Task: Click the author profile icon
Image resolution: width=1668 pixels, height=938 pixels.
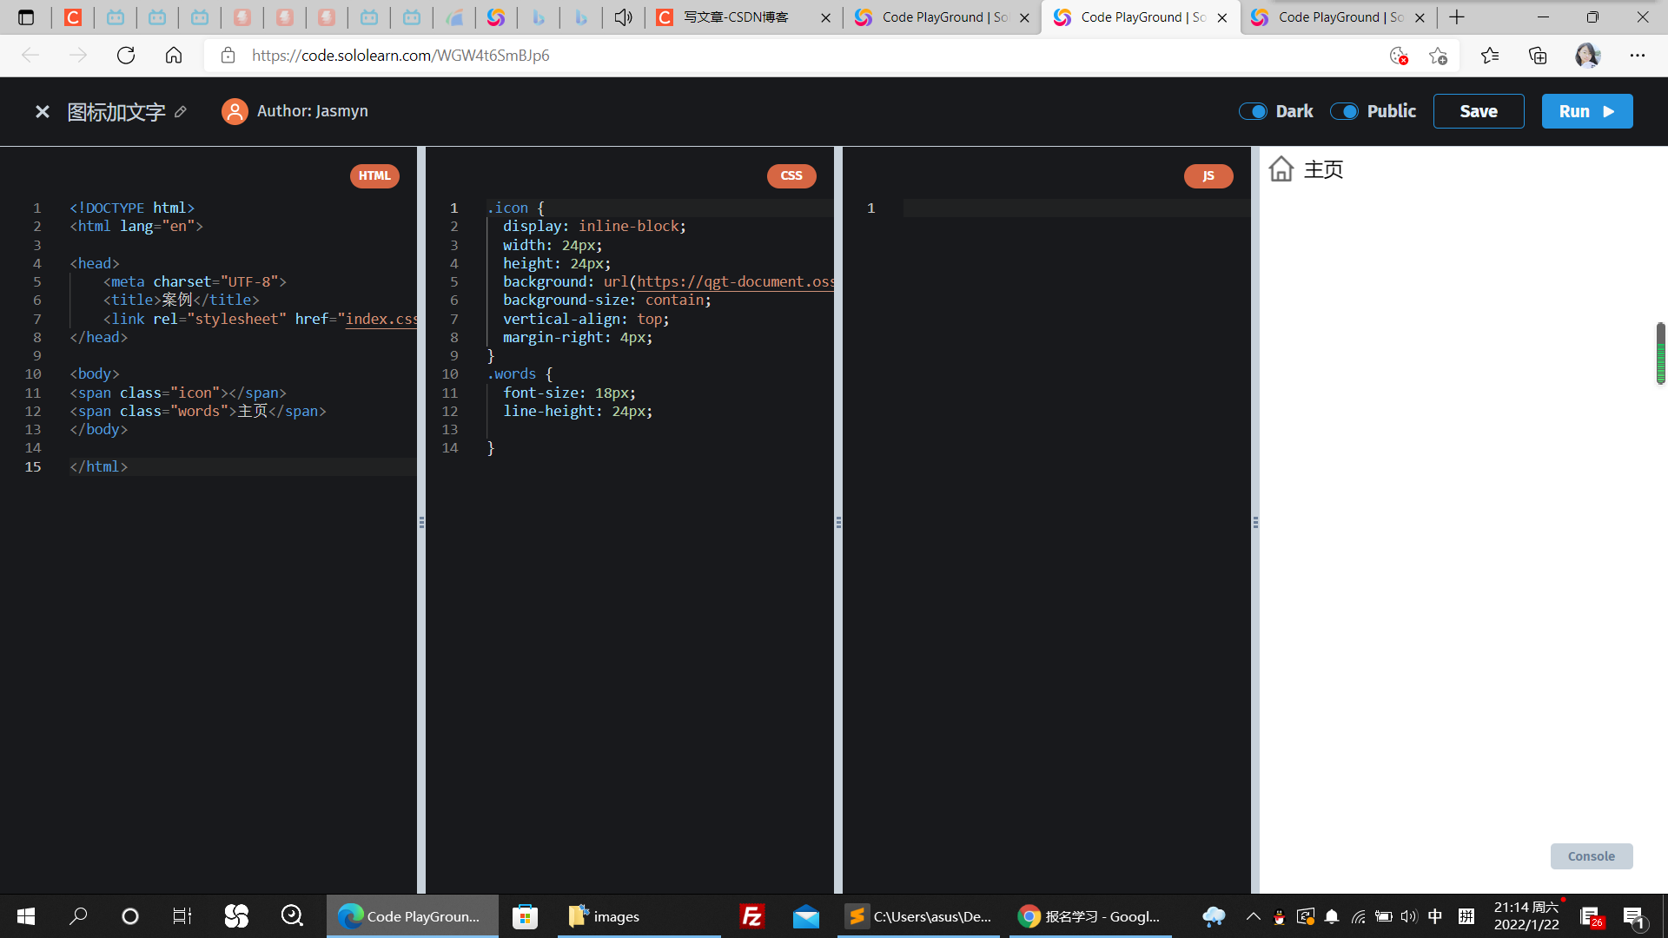Action: coord(234,111)
